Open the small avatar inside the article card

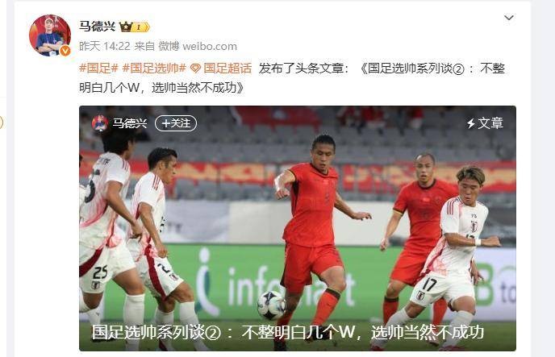pyautogui.click(x=100, y=123)
